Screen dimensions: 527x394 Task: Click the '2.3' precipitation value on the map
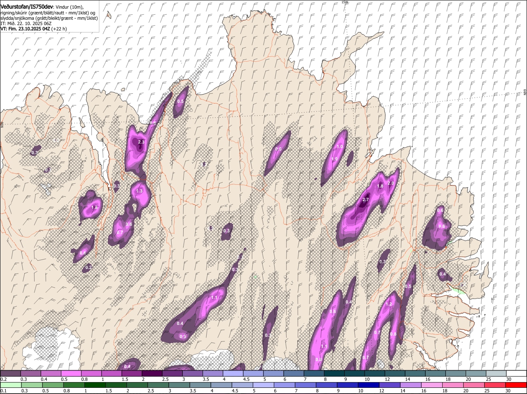point(141,142)
